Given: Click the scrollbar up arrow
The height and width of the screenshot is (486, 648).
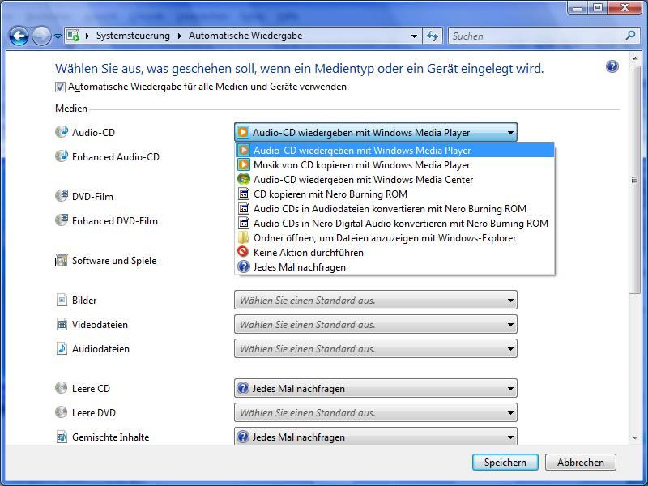Looking at the screenshot, I should point(634,58).
